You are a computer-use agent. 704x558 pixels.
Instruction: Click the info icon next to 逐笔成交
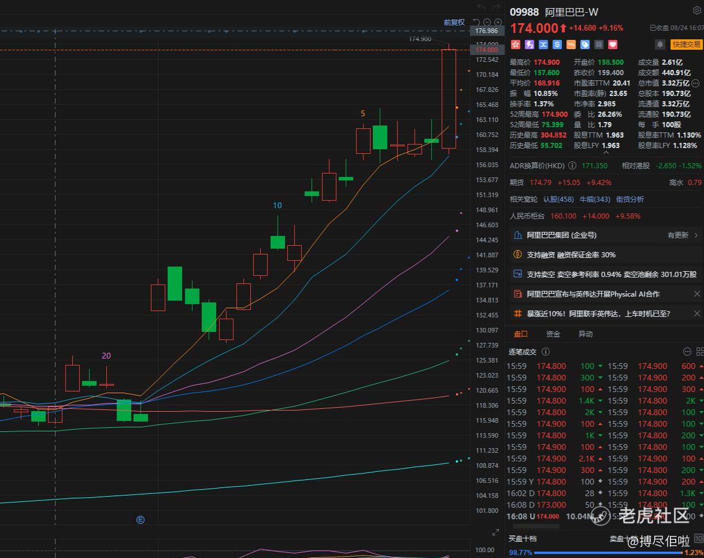click(546, 352)
